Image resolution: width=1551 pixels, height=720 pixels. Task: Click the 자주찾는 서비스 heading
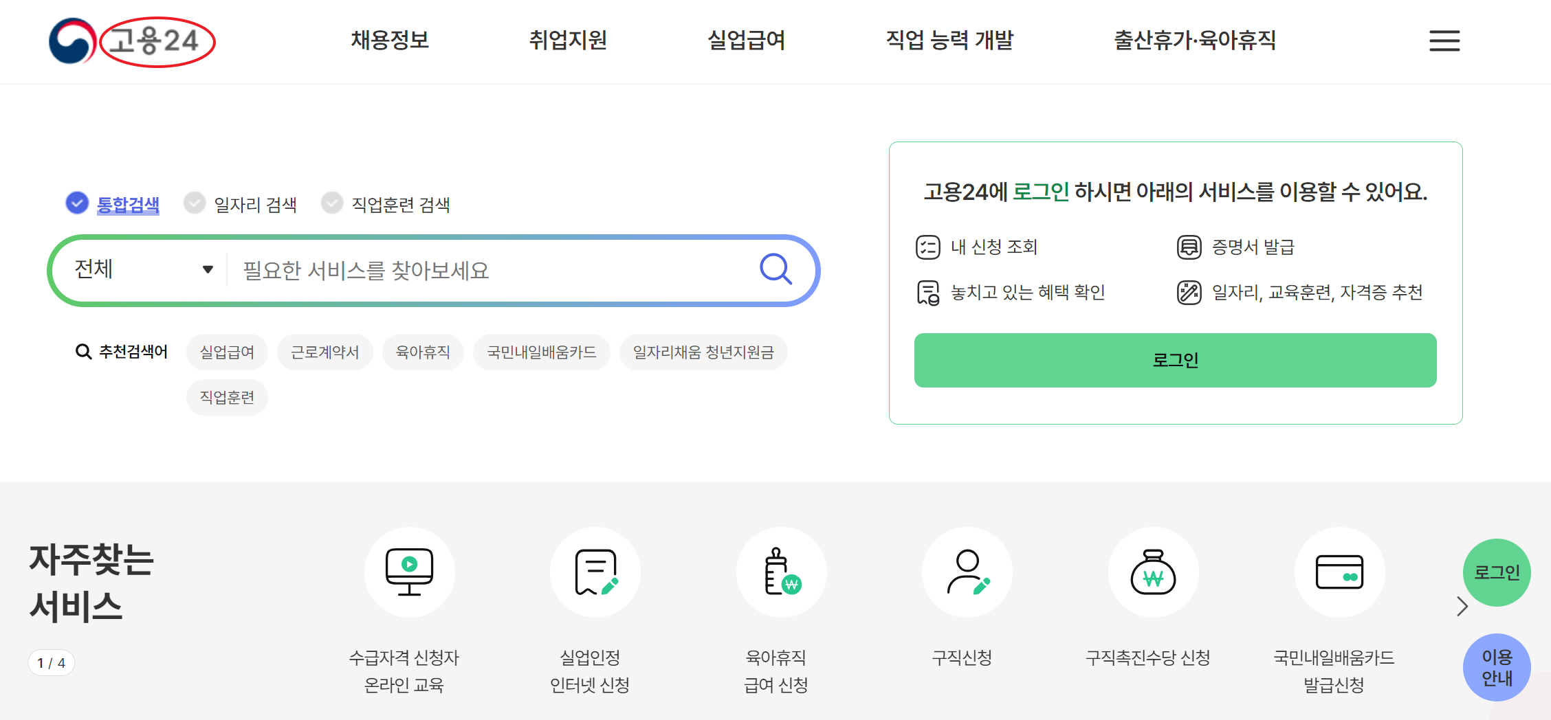coord(91,583)
